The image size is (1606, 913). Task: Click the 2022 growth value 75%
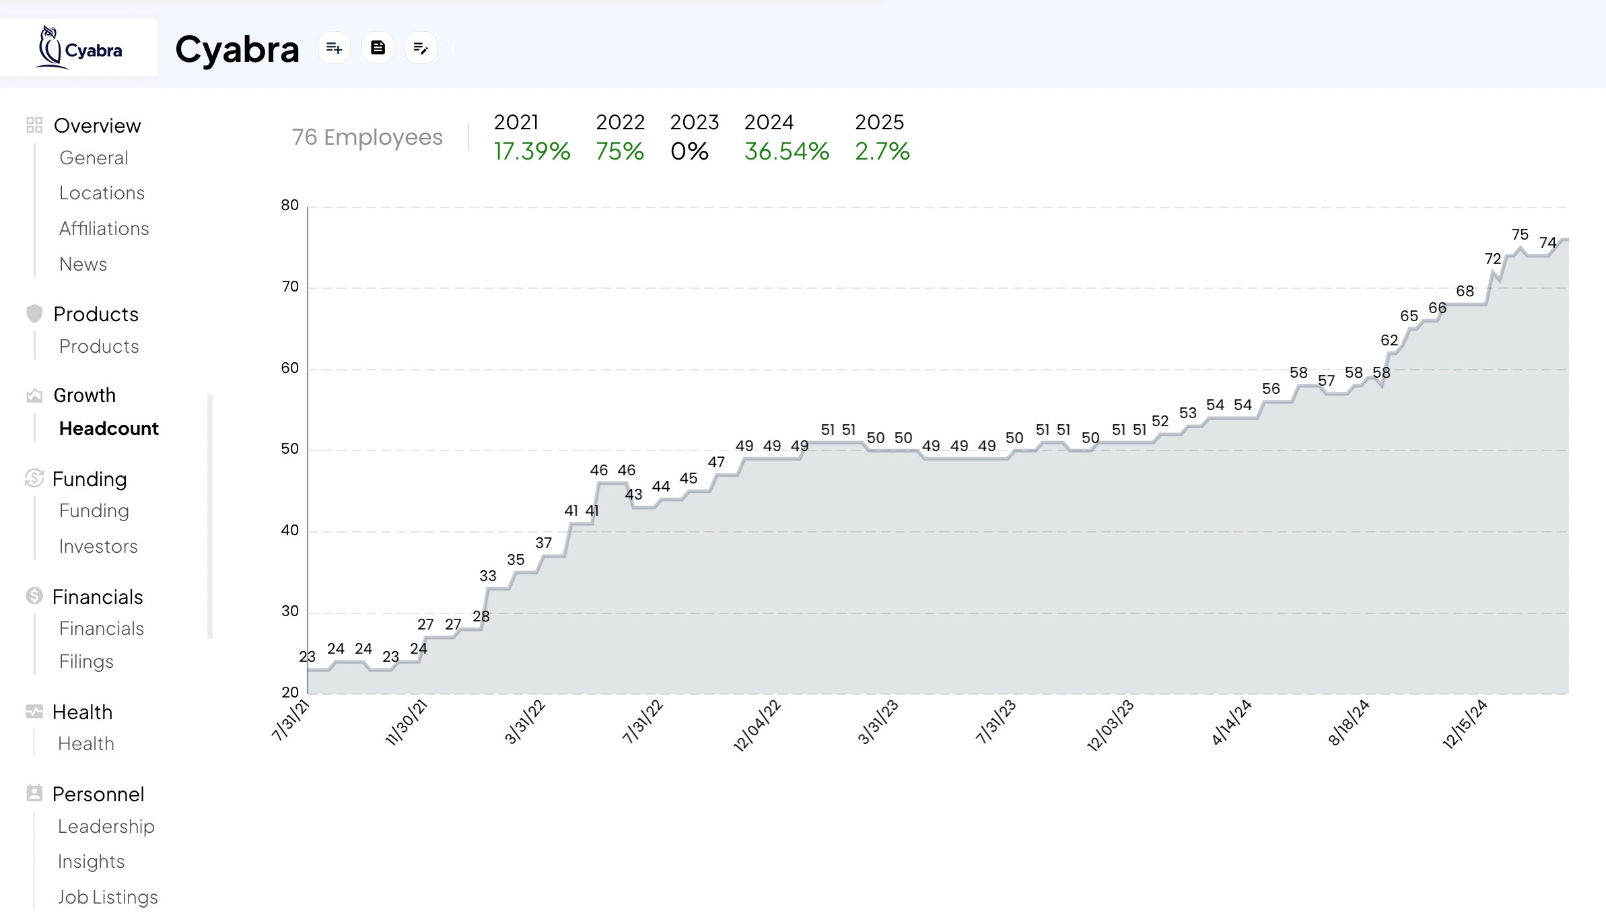point(619,151)
